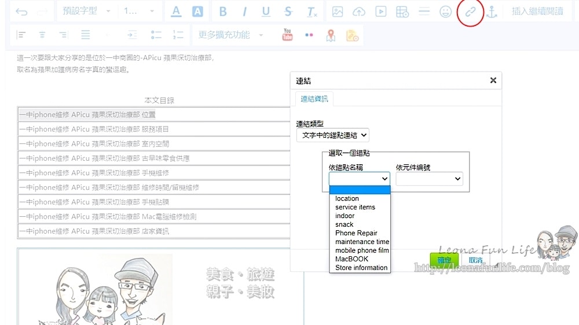Screen dimensions: 579x325
Task: Click the text color A icon
Action: coord(176,12)
